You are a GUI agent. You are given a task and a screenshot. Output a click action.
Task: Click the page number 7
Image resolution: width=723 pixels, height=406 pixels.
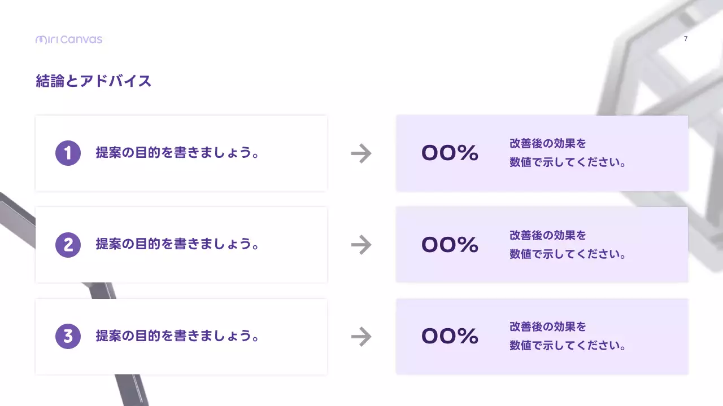pyautogui.click(x=686, y=39)
